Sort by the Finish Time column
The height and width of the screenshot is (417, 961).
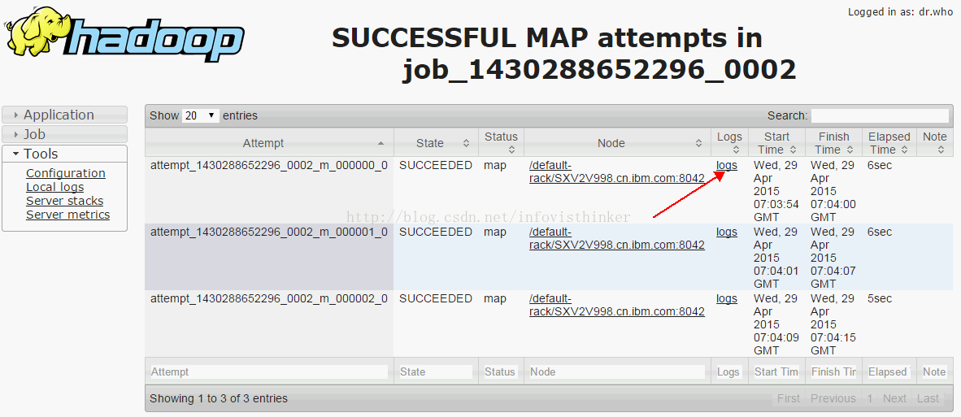coord(833,143)
